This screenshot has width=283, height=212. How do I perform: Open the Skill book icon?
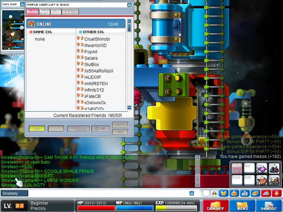tap(255, 193)
